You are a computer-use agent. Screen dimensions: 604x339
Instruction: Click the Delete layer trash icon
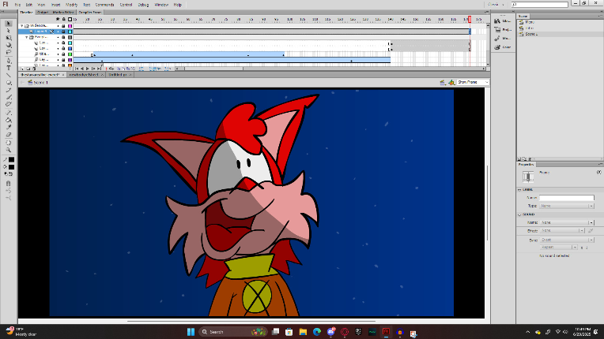tap(34, 69)
